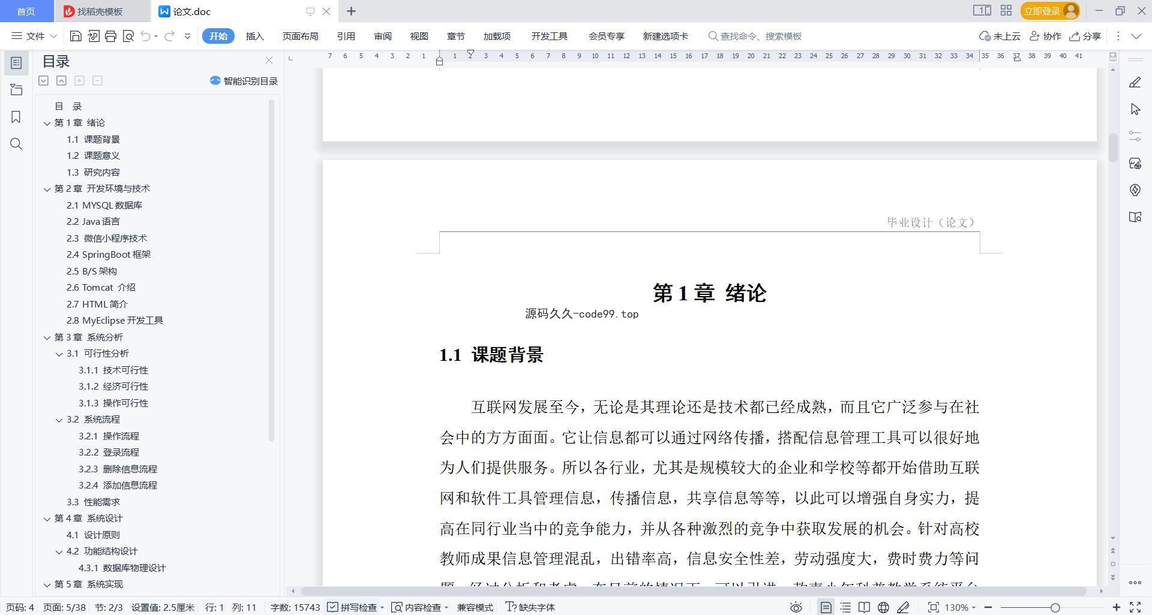Click the fullscreen icon in status bar

click(x=1135, y=607)
